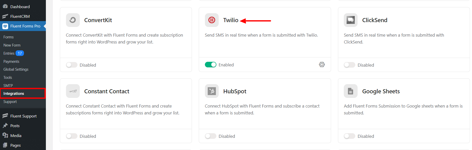Click the ClickSend logo icon

point(351,20)
